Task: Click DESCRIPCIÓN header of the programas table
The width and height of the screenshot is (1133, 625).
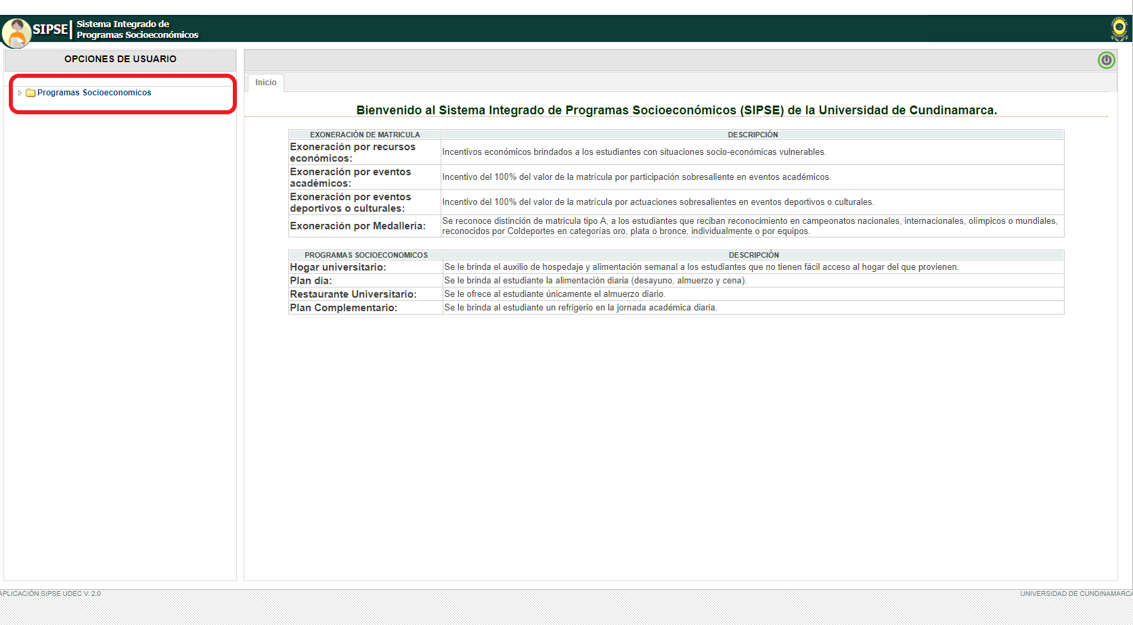Action: 754,255
